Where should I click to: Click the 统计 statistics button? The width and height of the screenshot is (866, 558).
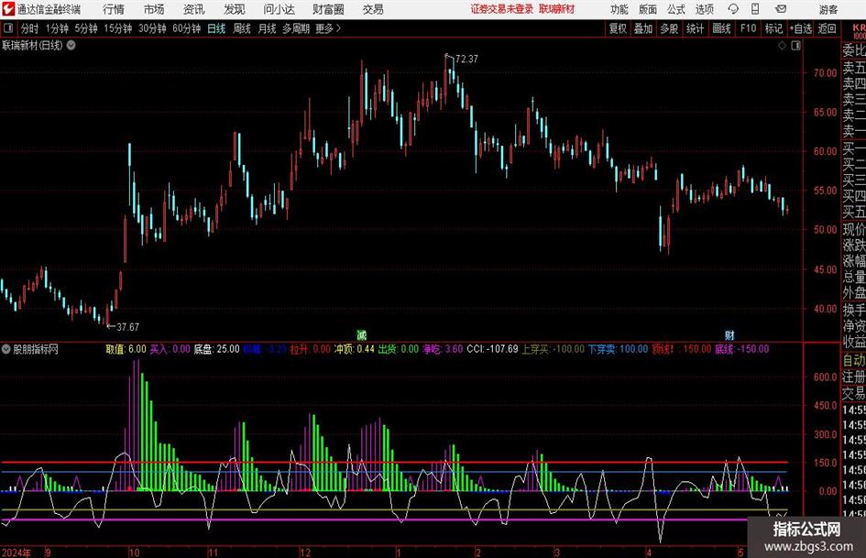point(695,28)
